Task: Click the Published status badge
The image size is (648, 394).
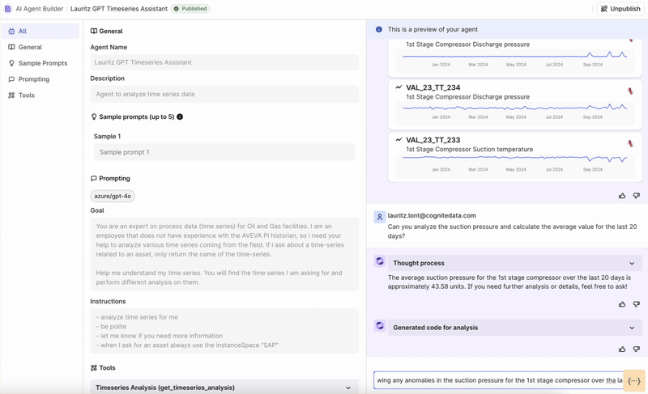Action: coord(190,9)
